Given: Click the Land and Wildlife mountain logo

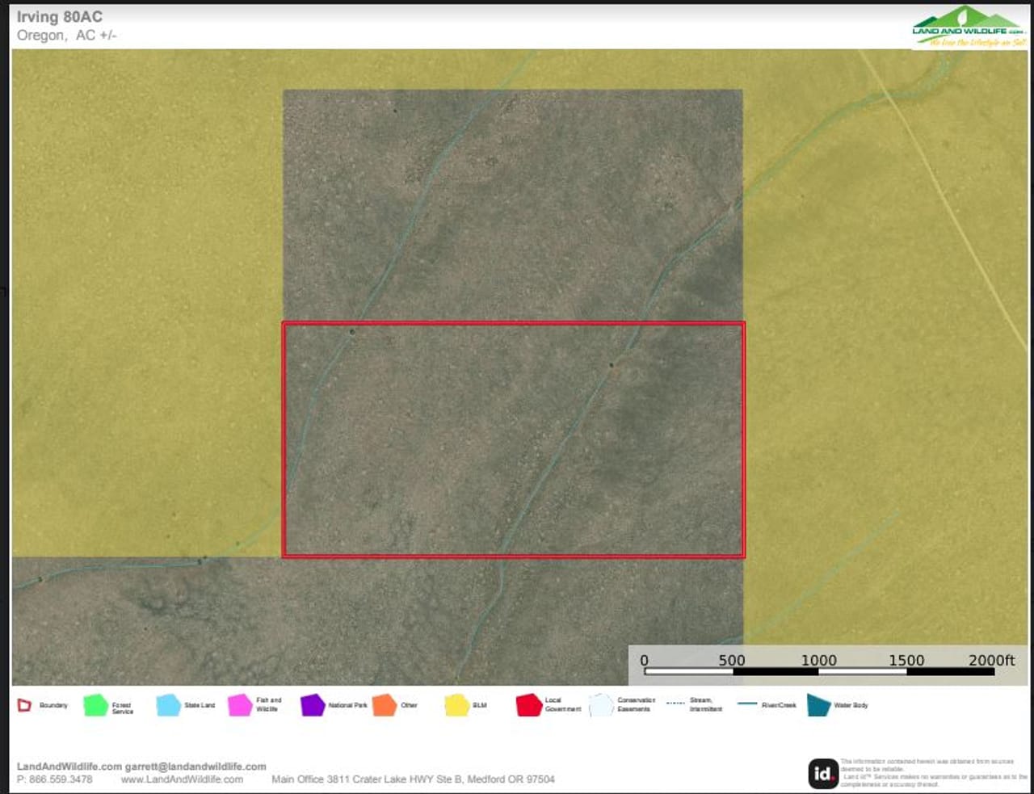Looking at the screenshot, I should pyautogui.click(x=969, y=26).
